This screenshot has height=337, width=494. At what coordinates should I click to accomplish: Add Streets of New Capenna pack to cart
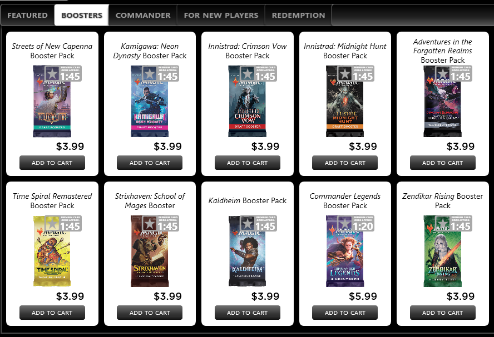click(52, 163)
